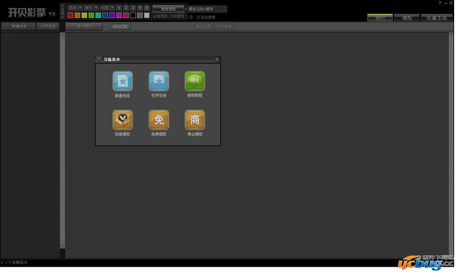Viewport: 456px width, 277px height.
Task: Click the trash can icon beside search
Action: [x=191, y=17]
